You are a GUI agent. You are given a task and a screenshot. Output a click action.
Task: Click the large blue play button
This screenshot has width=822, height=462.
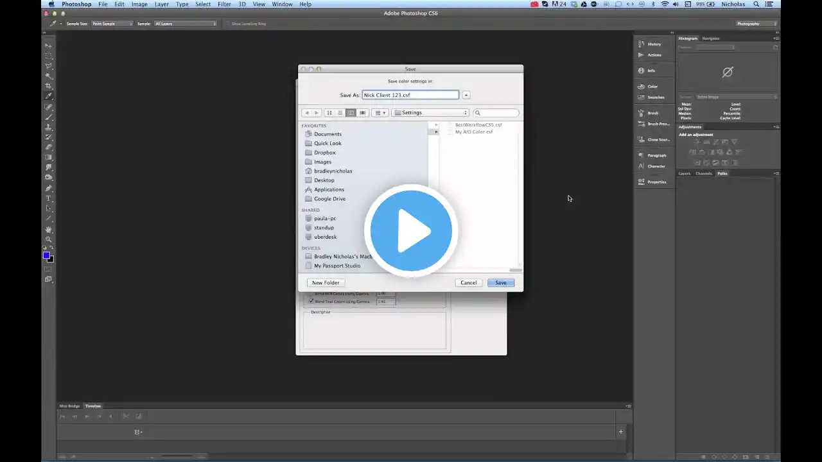pos(411,231)
